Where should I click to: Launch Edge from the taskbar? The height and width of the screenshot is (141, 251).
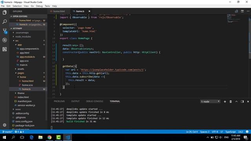click(x=31, y=137)
